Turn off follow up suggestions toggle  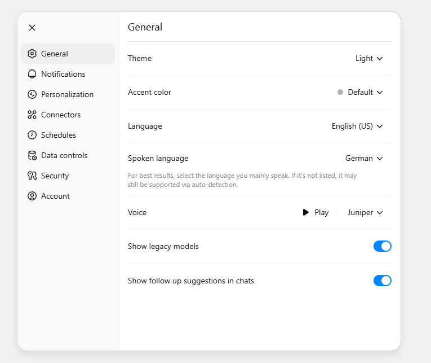pyautogui.click(x=382, y=281)
